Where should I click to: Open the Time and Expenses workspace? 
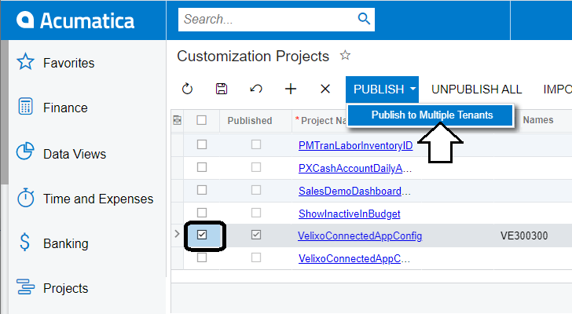tap(85, 199)
